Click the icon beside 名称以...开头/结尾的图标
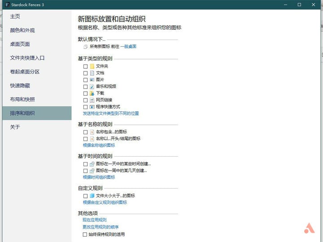 point(92,139)
